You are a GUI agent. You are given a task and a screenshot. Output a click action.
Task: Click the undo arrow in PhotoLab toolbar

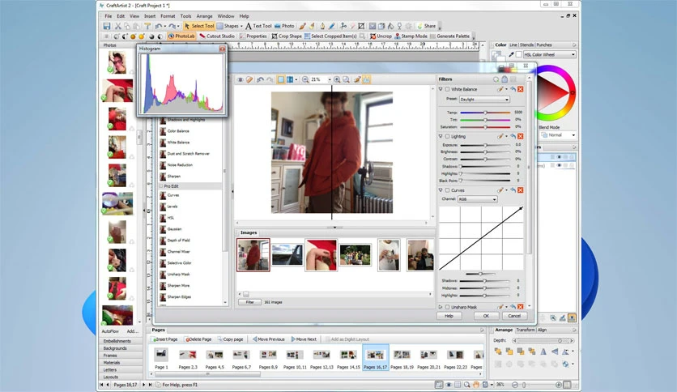point(260,79)
